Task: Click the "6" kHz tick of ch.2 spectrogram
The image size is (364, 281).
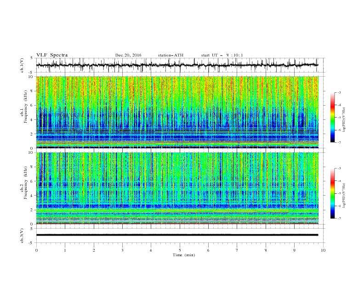Action: pyautogui.click(x=32, y=181)
